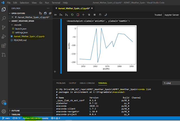Viewport: 180px width, 121px height.
Task: Click errors and warnings count in status bar
Action: tap(56, 118)
